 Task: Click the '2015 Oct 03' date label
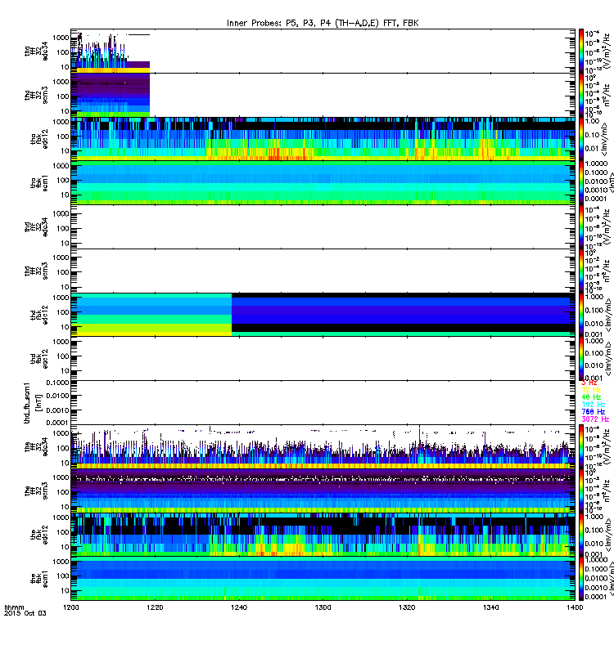point(25,613)
